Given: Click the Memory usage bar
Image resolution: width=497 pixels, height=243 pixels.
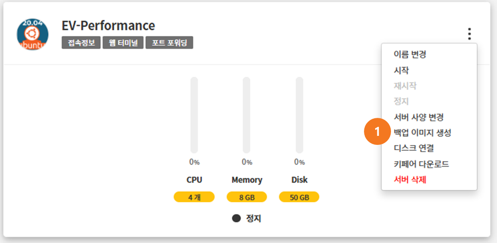Looking at the screenshot, I should pyautogui.click(x=246, y=115).
